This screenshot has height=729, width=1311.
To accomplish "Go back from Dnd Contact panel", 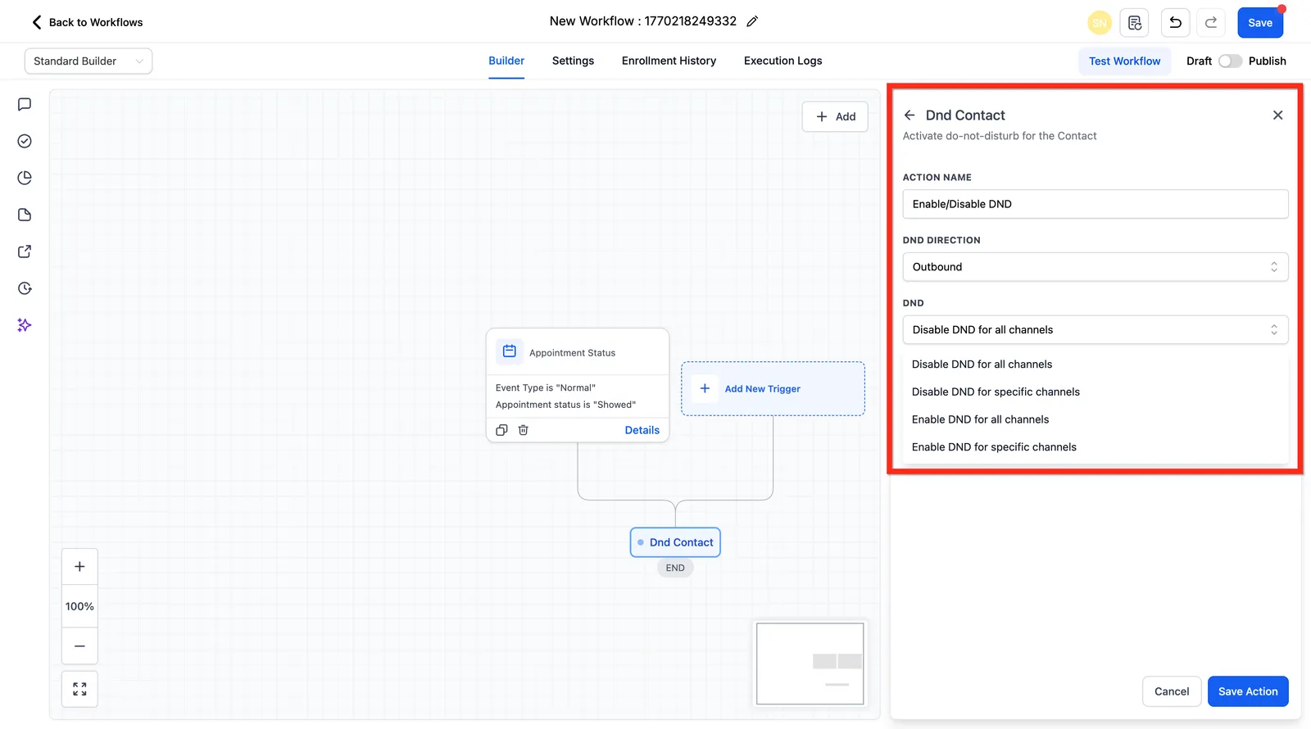I will 910,115.
